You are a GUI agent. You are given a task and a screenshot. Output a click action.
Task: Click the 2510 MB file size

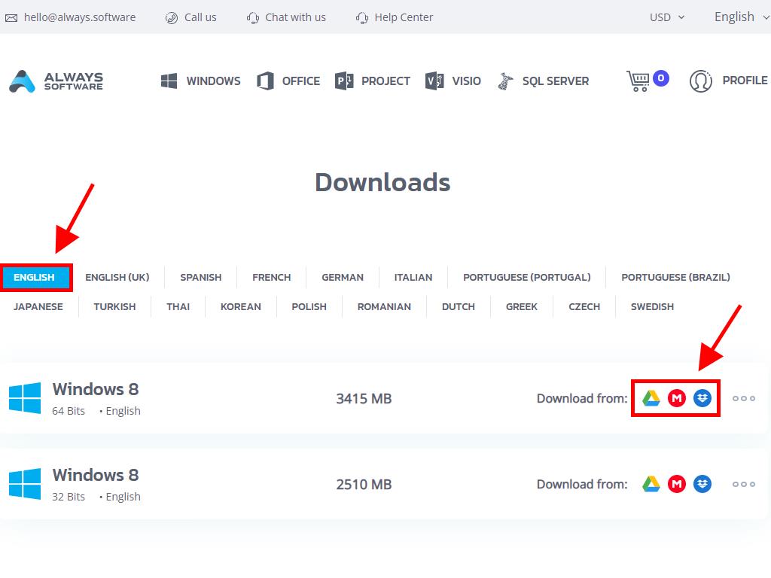(x=364, y=485)
